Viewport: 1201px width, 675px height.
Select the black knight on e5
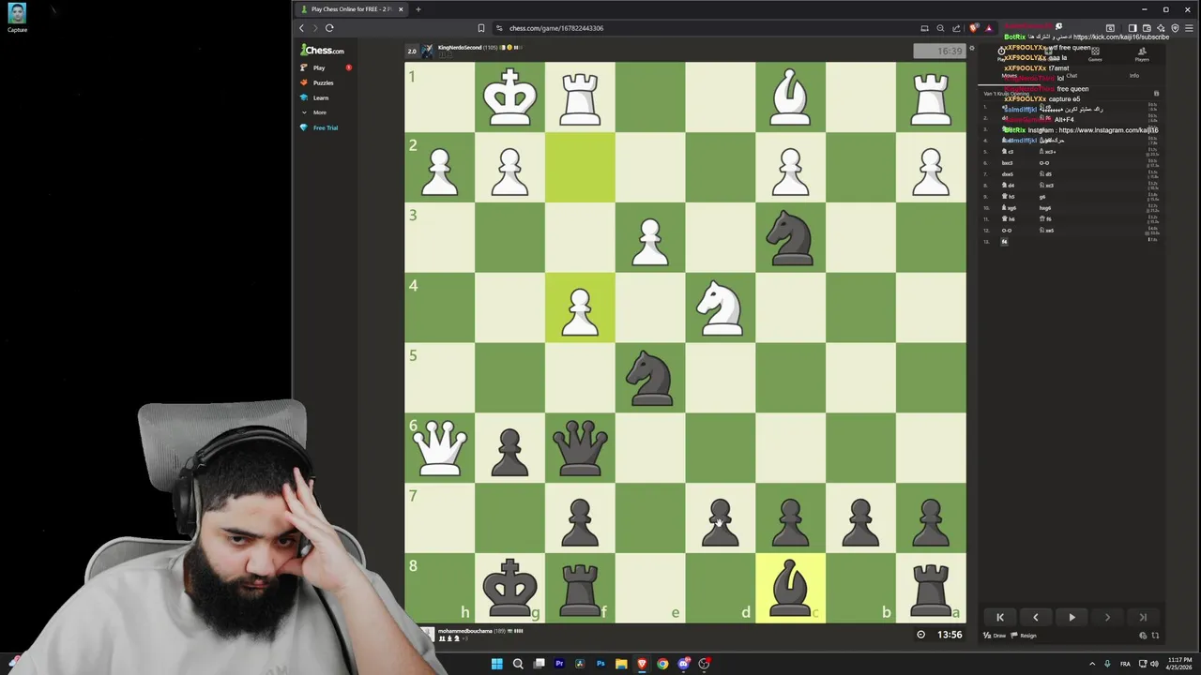(650, 378)
